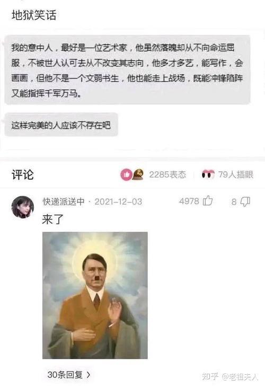This screenshot has width=265, height=388.
Task: Like the comment with the thumbs-up icon
Action: (x=208, y=201)
